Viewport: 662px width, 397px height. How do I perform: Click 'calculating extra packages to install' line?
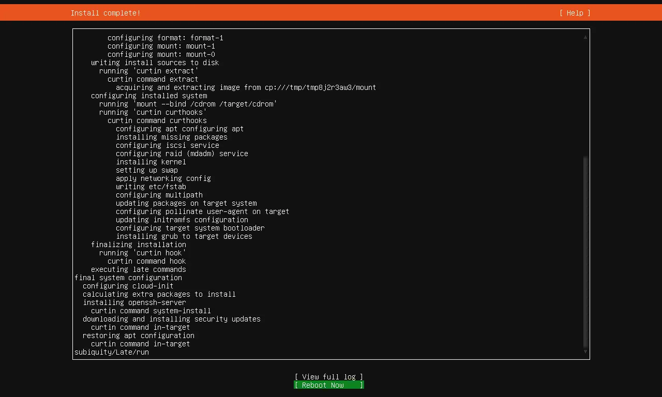point(159,294)
